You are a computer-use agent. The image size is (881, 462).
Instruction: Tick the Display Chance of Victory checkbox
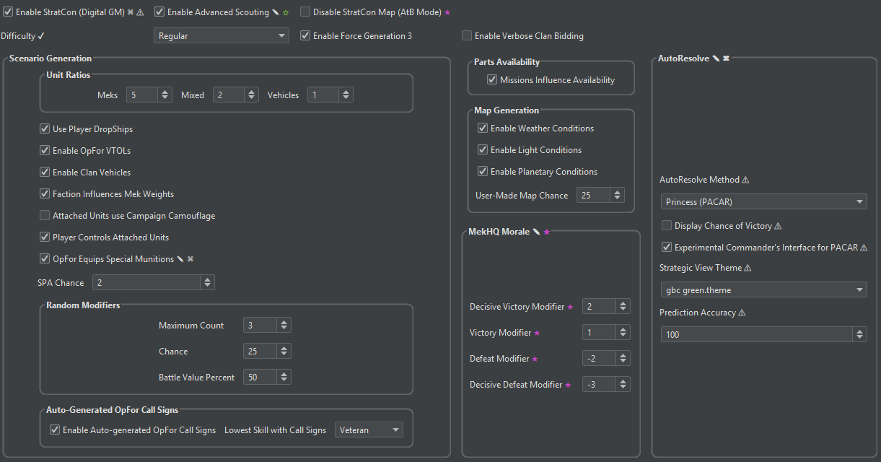[667, 226]
